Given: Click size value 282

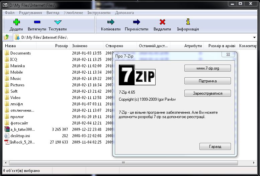Looking at the screenshot, I should [x=65, y=136].
